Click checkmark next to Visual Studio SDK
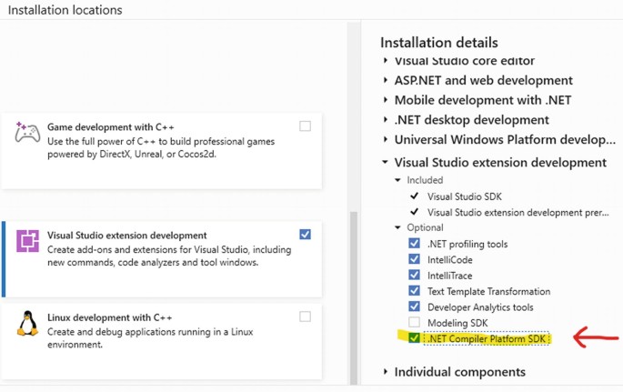 414,196
